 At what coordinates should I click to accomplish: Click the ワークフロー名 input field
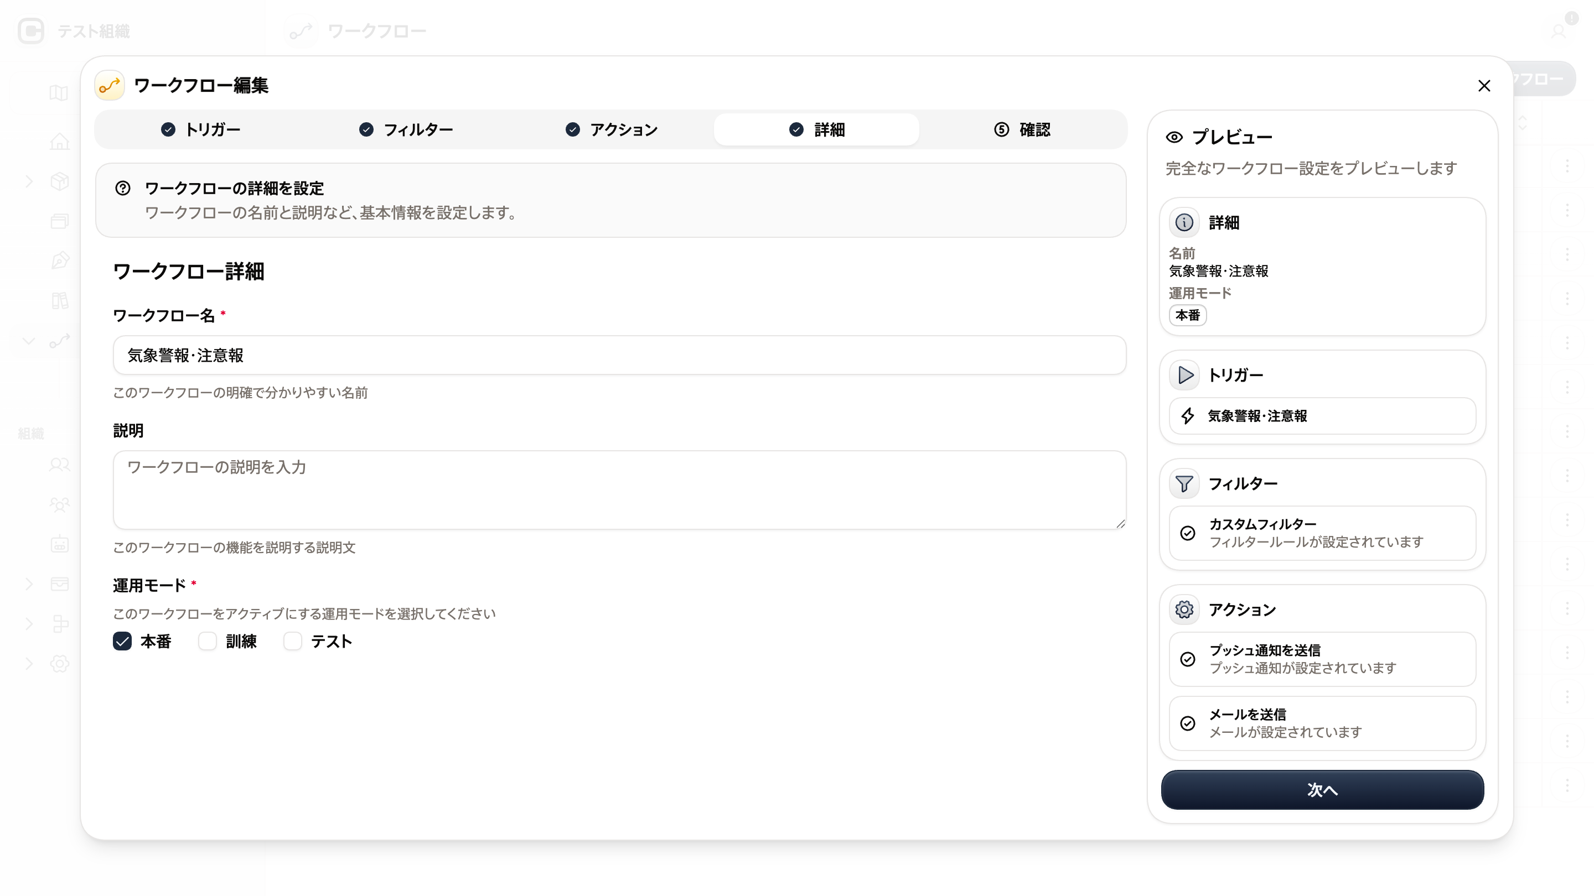[619, 355]
